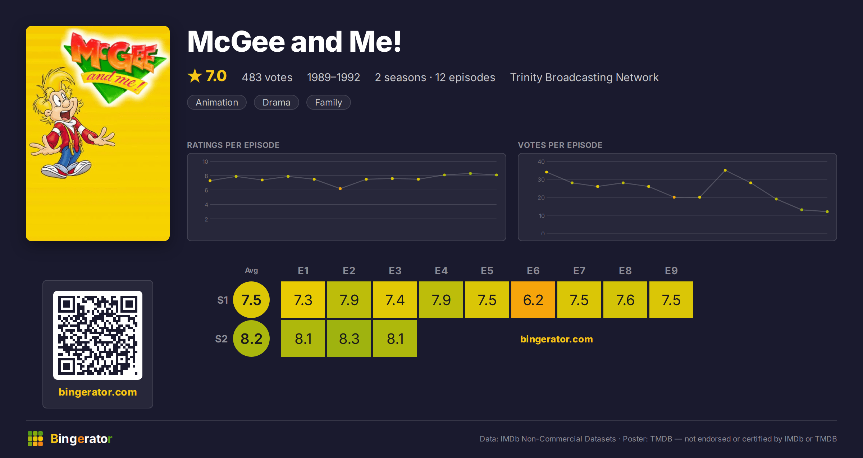Viewport: 863px width, 458px height.
Task: Open the bingerator.com link under QR code
Action: click(x=98, y=392)
